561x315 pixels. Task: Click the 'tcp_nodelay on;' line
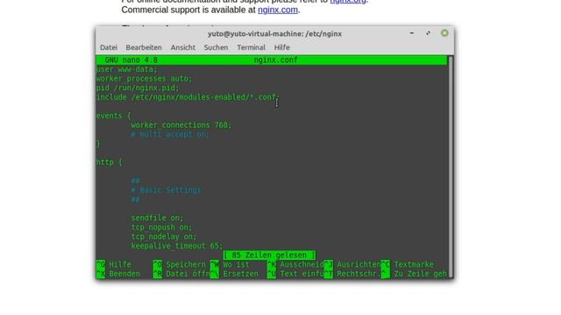tap(164, 236)
